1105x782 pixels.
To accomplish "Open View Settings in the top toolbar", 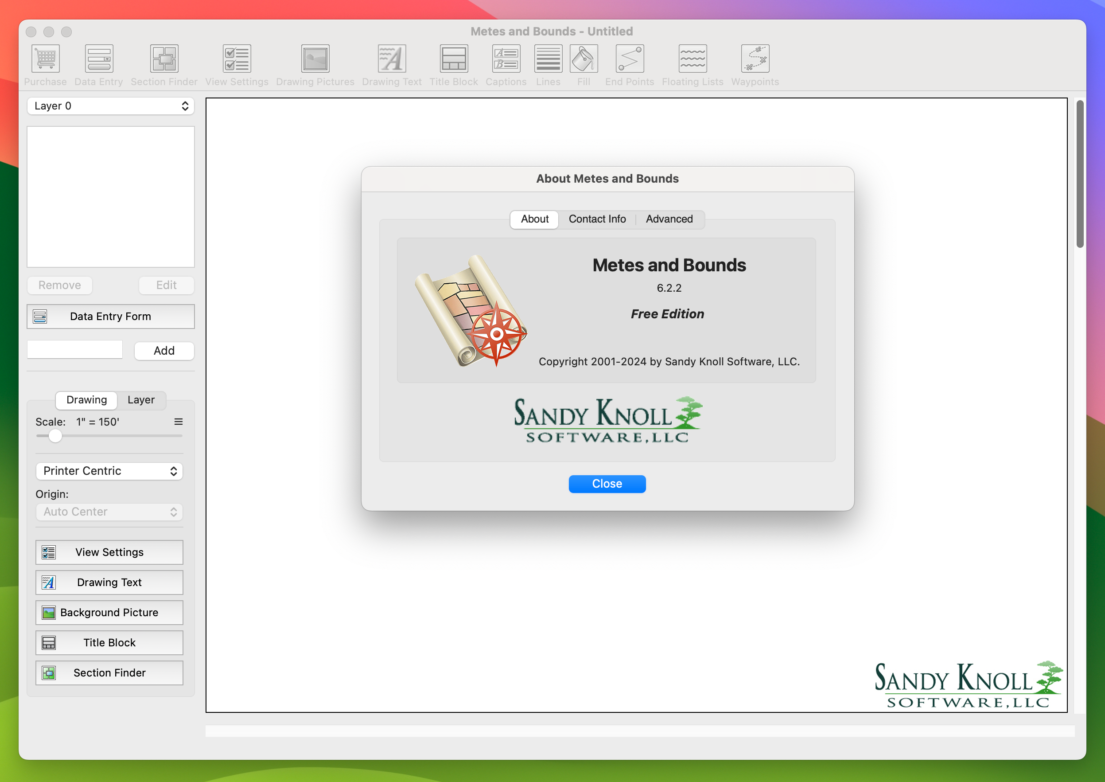I will (x=237, y=59).
